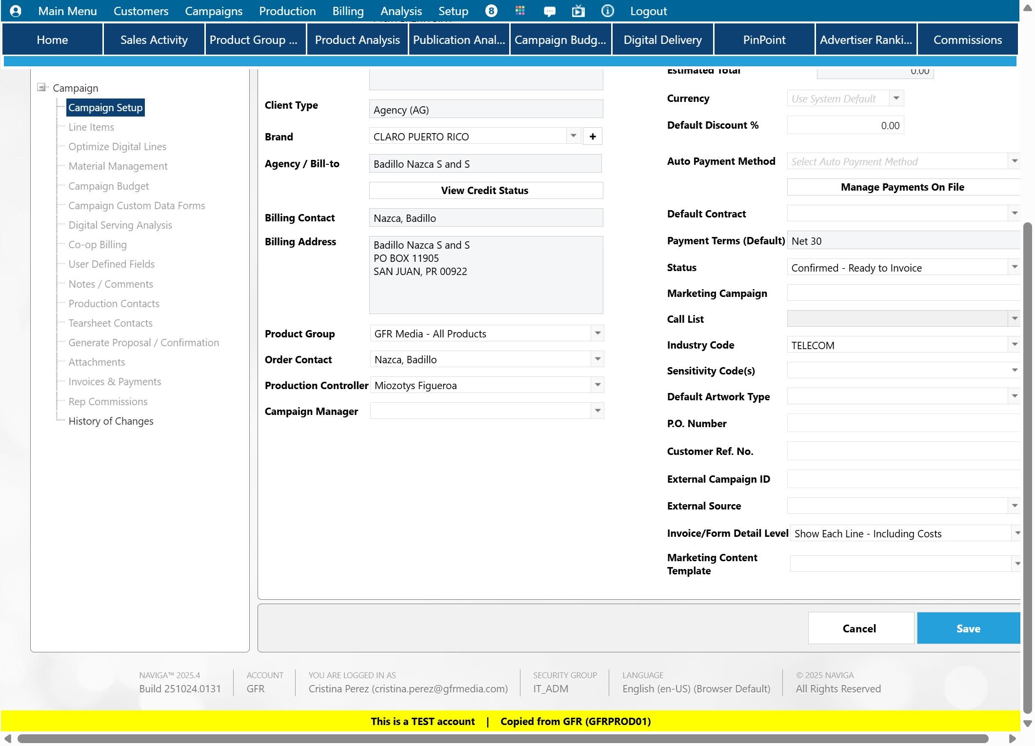Open the Product Group dropdown
Screen dimensions: 1035x746
pos(597,334)
